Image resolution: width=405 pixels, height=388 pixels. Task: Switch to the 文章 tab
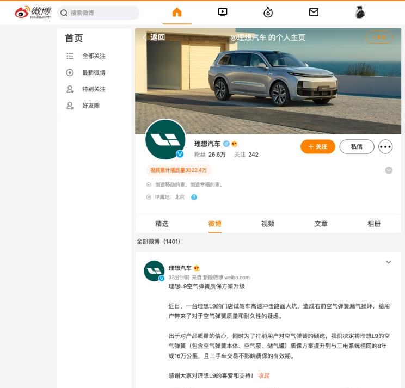click(x=321, y=224)
